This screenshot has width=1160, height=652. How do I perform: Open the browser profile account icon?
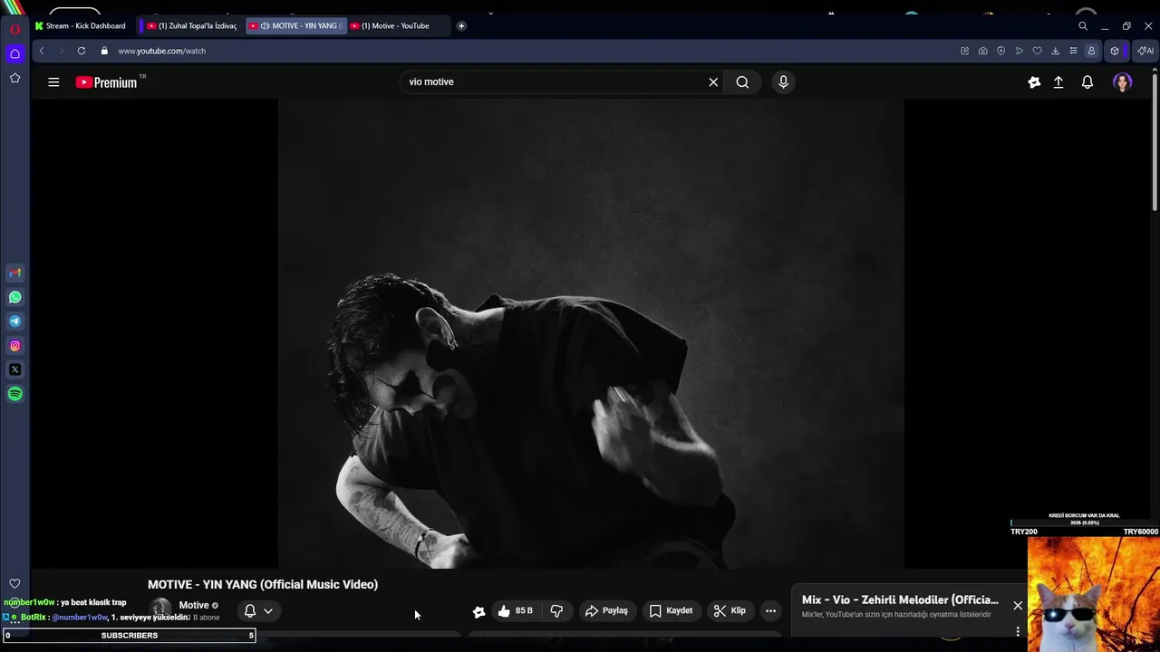point(1091,51)
